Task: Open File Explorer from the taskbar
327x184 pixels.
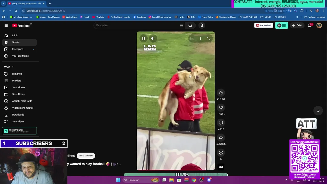Action: click(171, 180)
